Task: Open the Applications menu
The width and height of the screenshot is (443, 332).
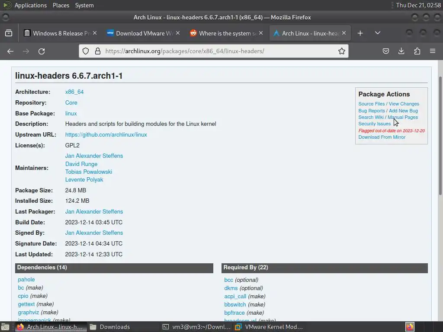Action: point(31,5)
